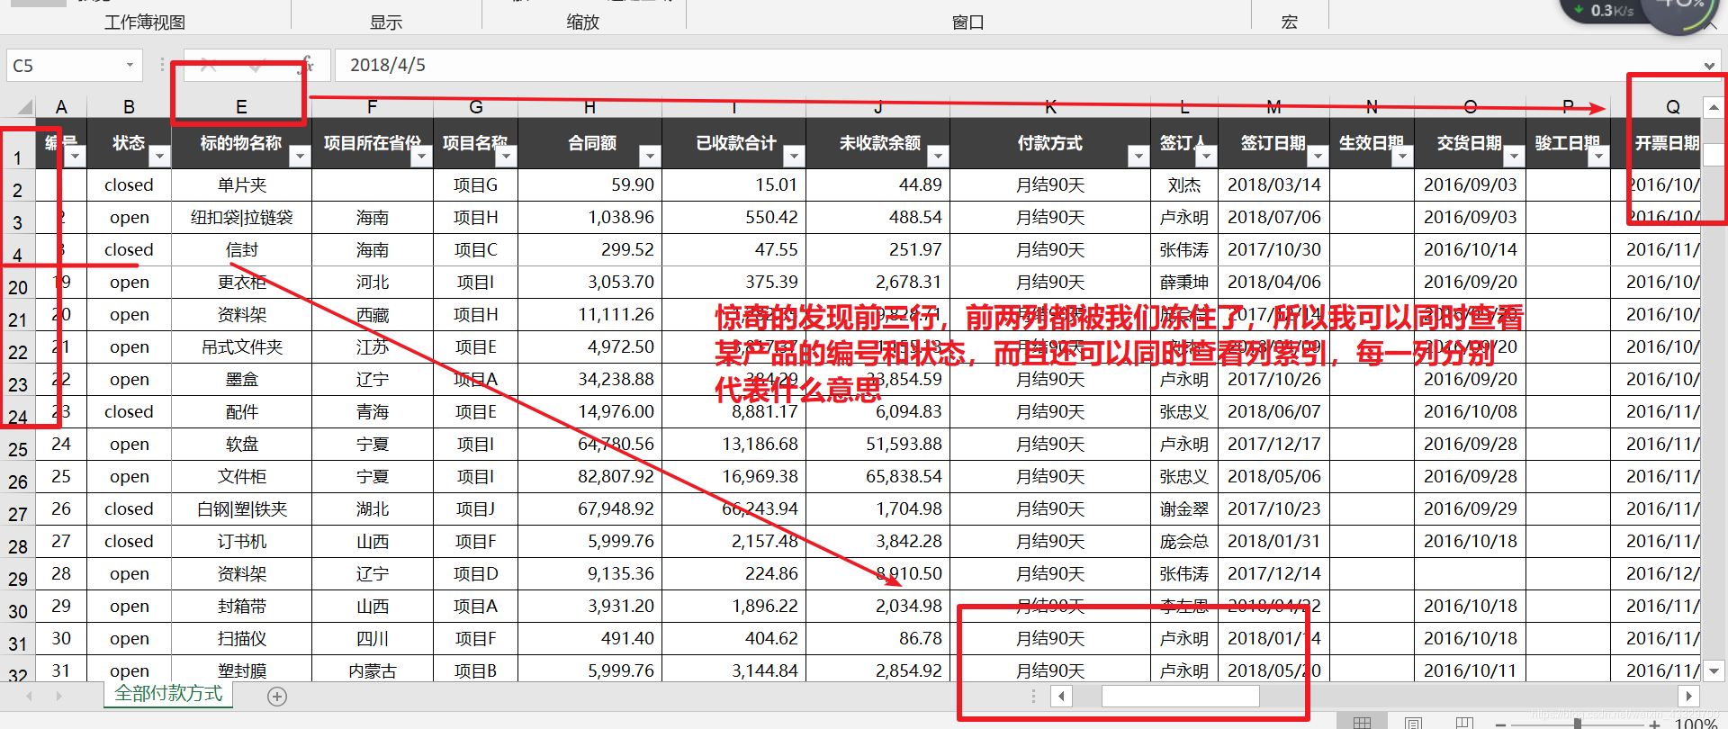
Task: Click horizontal scrollbar right arrow
Action: click(x=1688, y=696)
